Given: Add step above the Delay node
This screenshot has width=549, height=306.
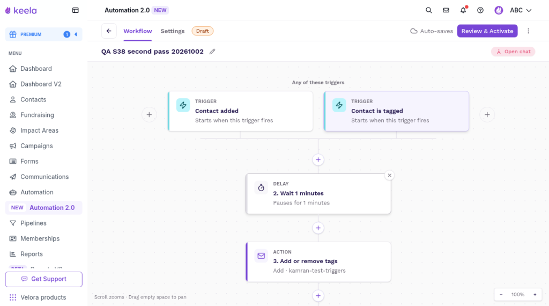Looking at the screenshot, I should coord(318,160).
